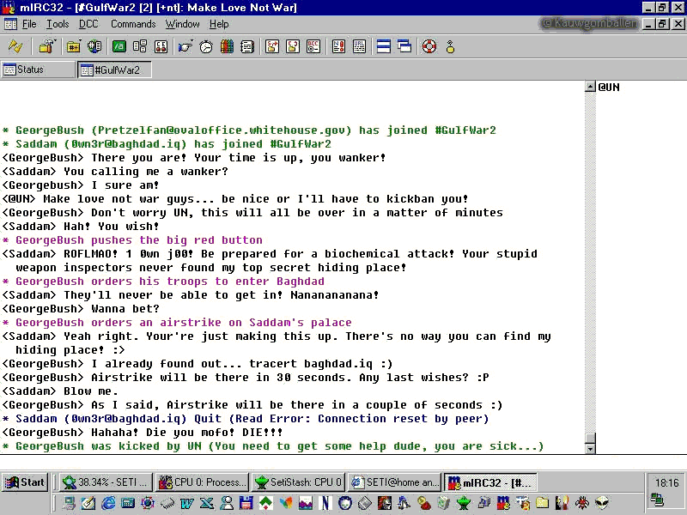Open the Commands menu
687x515 pixels.
[132, 24]
